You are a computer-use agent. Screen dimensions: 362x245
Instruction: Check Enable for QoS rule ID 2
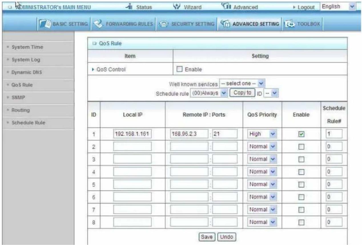coord(301,147)
